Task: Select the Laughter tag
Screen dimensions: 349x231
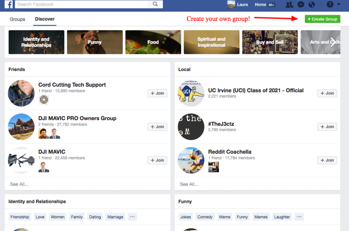Action: [282, 217]
